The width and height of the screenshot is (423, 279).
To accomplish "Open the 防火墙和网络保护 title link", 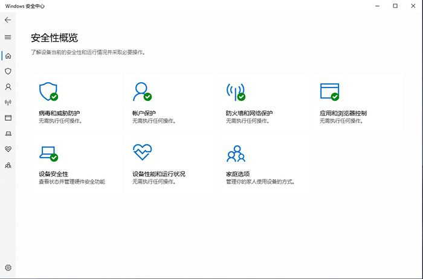I will [249, 113].
